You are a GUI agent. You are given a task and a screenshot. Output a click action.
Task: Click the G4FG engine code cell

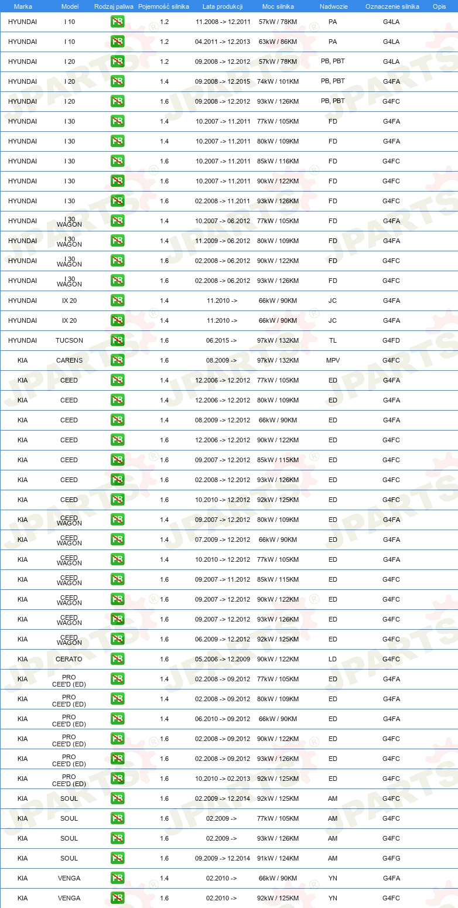[391, 858]
